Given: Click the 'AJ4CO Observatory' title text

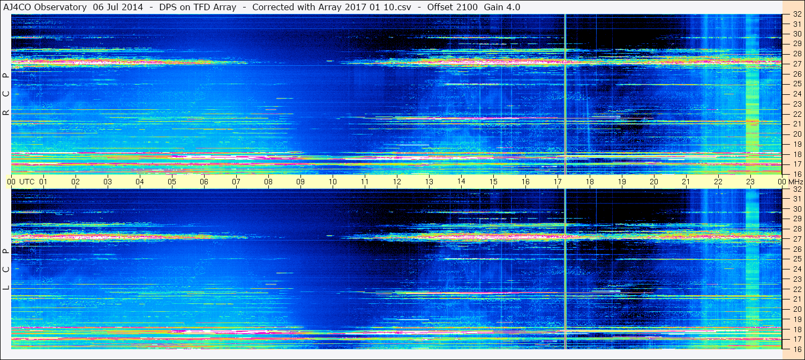Looking at the screenshot, I should [x=46, y=7].
